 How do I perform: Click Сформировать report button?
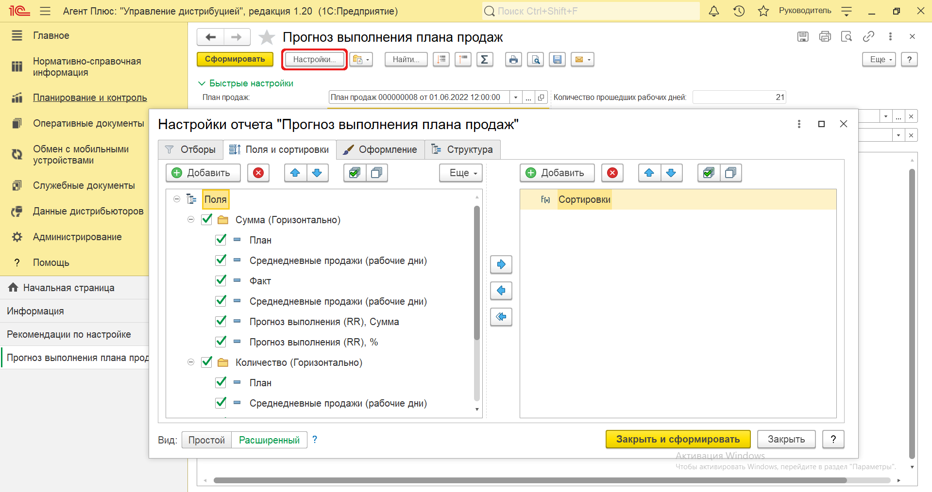pyautogui.click(x=235, y=59)
